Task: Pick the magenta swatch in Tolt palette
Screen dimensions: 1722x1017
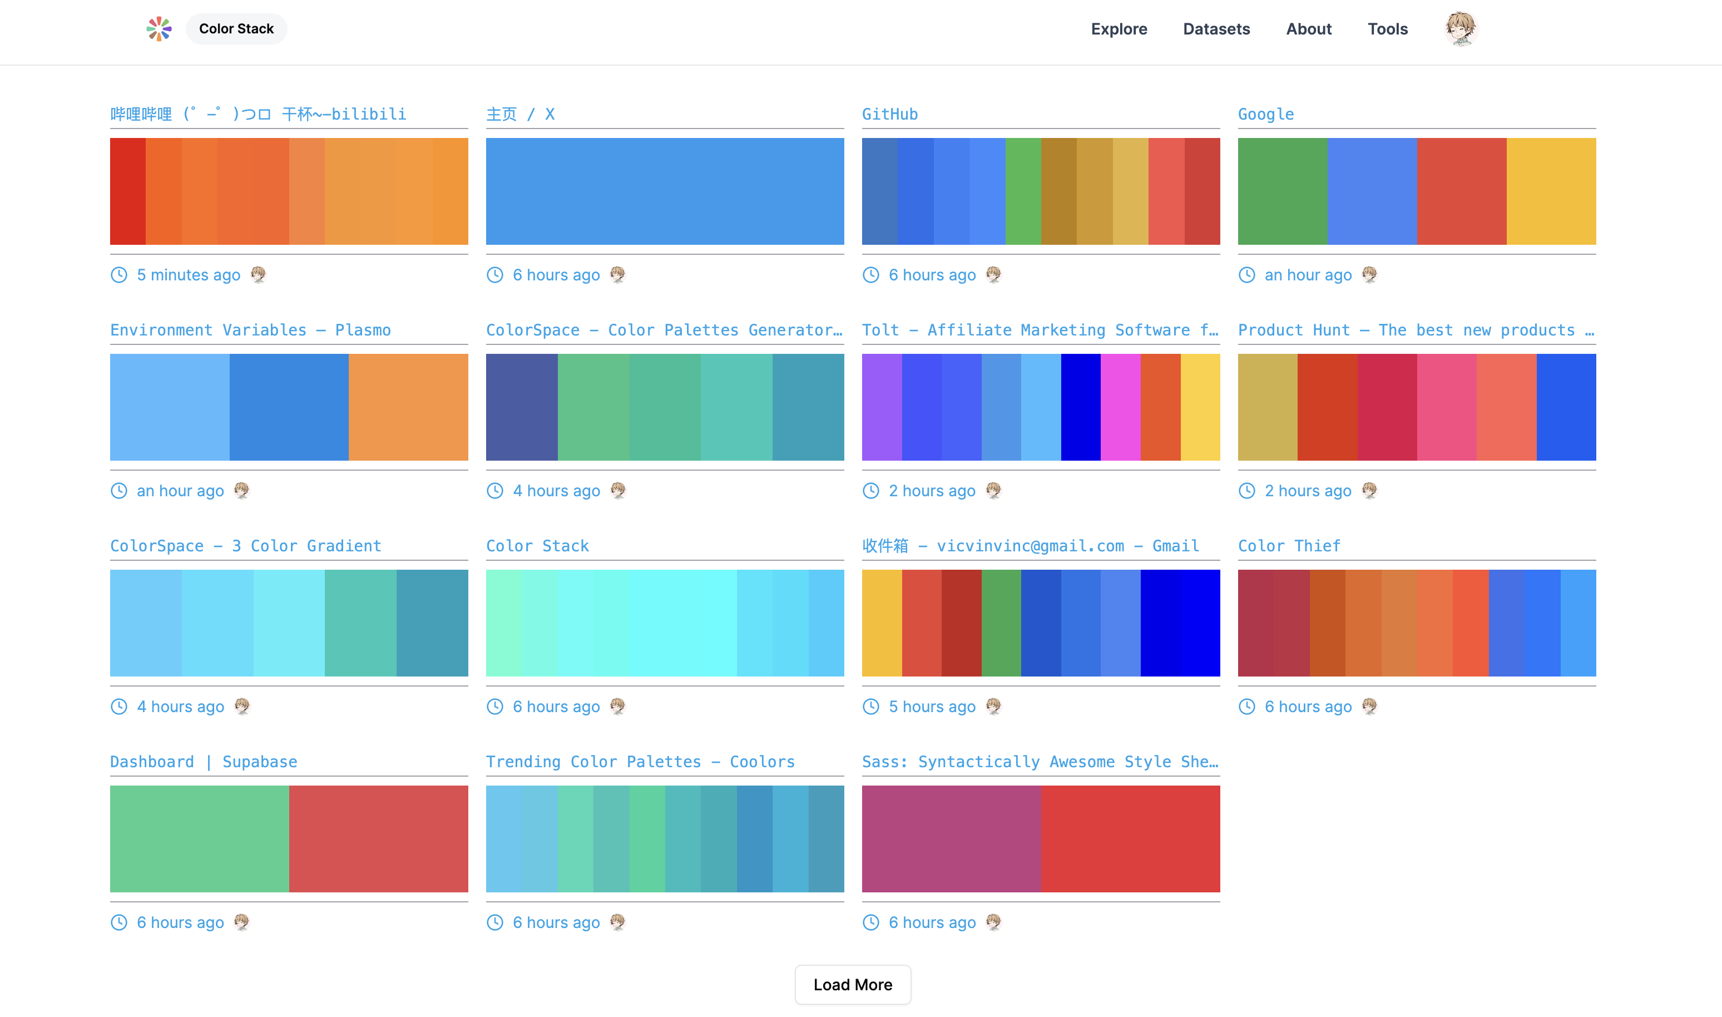Action: pos(1121,407)
